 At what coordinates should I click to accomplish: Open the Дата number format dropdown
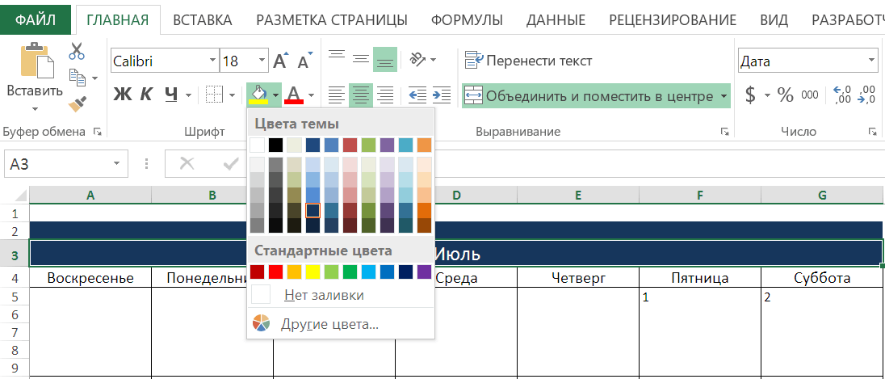(871, 61)
